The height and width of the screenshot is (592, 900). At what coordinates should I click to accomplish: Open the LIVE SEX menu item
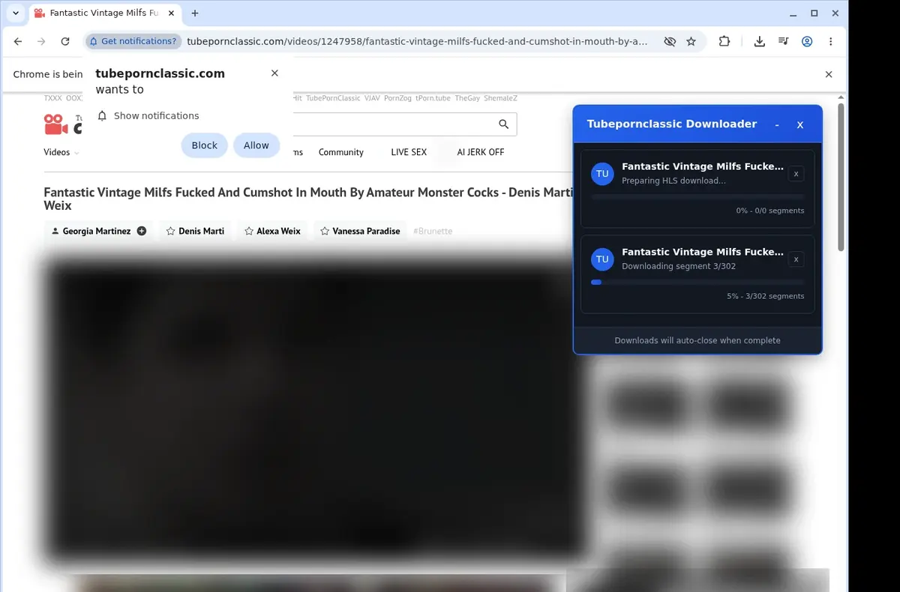(409, 152)
